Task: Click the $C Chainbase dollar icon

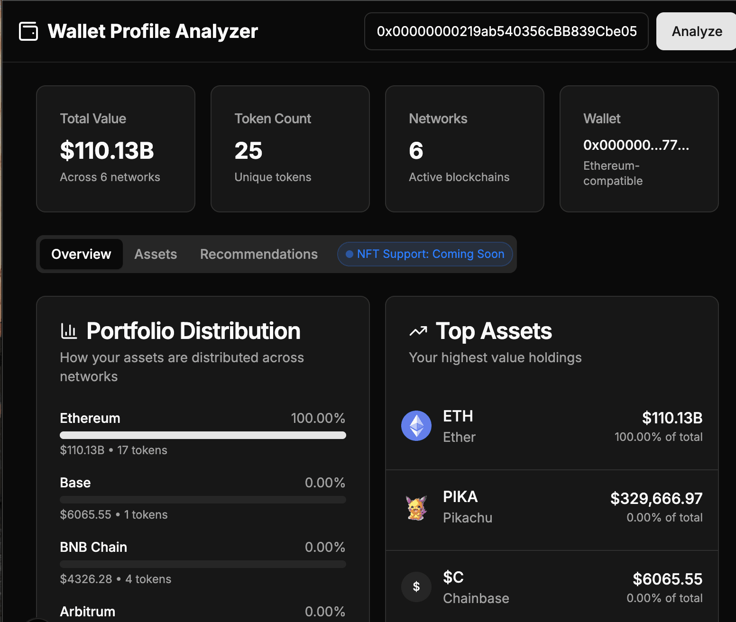Action: pos(416,587)
